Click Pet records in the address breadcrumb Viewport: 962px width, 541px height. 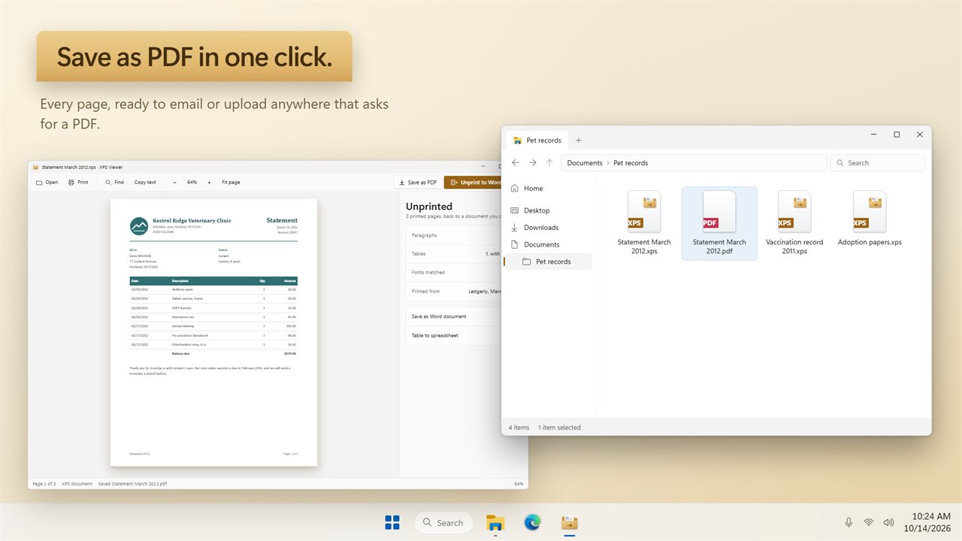631,163
